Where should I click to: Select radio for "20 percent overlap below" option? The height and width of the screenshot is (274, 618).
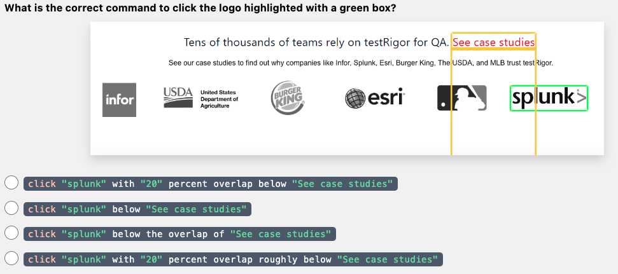tap(12, 184)
